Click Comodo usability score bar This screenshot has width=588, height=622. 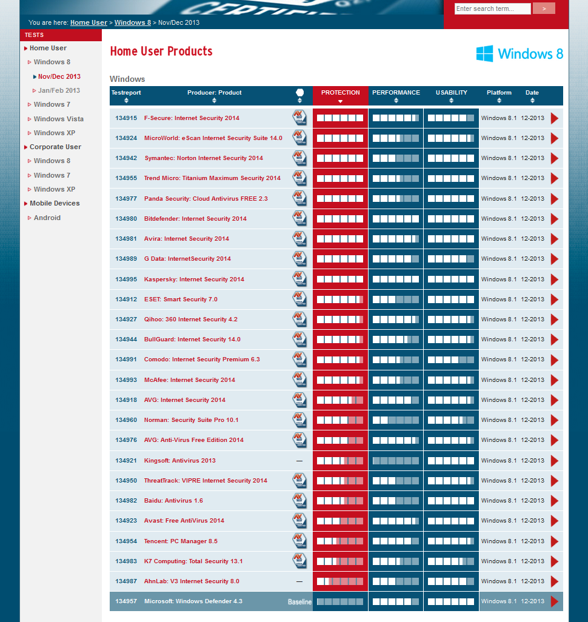[x=451, y=359]
